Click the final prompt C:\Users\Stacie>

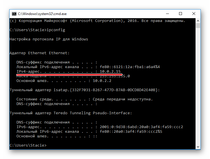tap(28, 145)
